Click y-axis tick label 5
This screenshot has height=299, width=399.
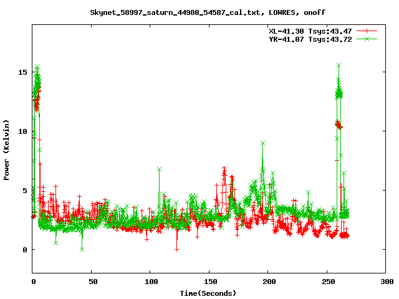tap(25, 191)
